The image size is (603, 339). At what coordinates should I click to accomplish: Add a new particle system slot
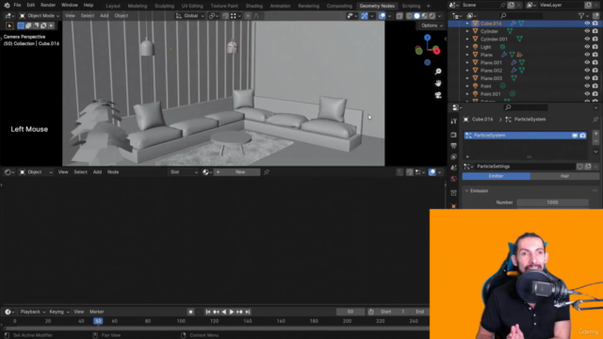(x=595, y=134)
